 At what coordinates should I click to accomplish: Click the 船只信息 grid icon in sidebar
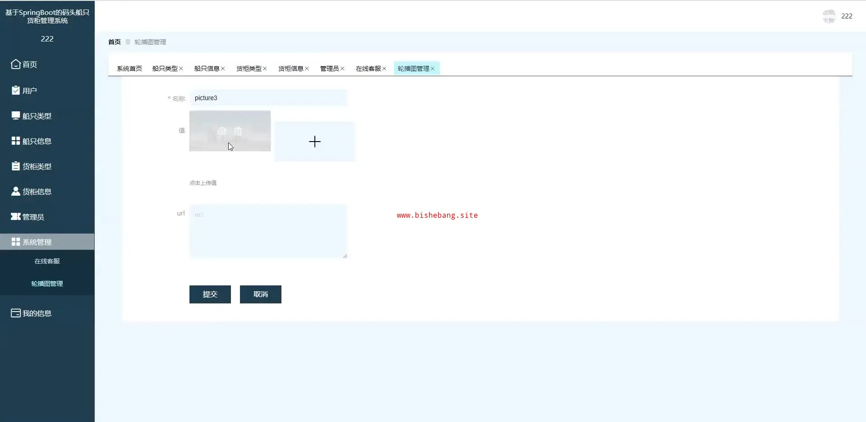[16, 141]
